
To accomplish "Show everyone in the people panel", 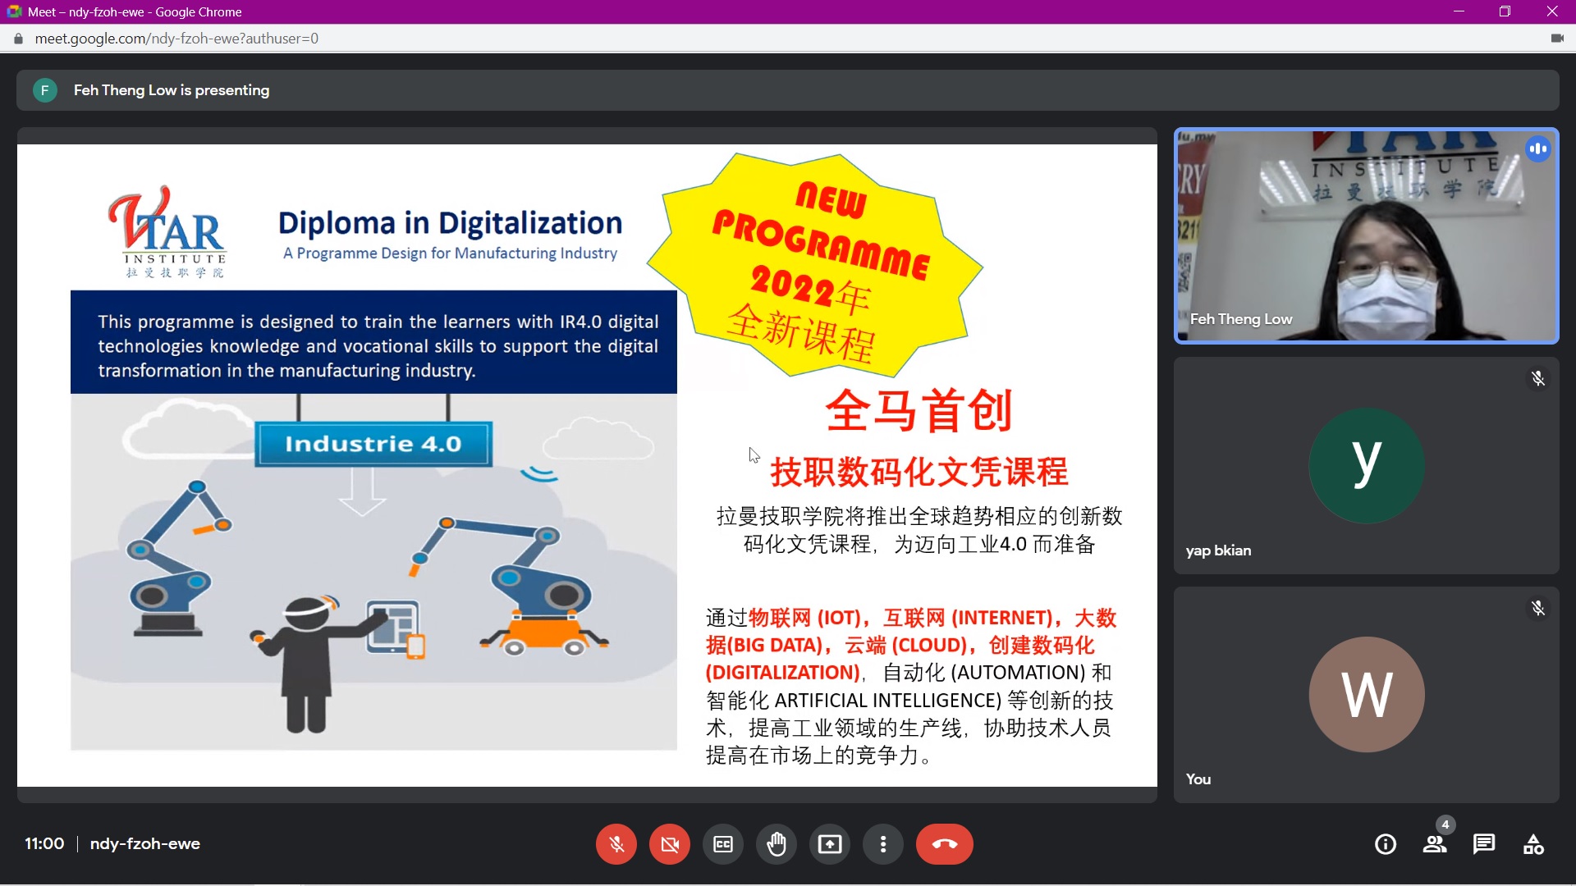I will click(x=1435, y=844).
